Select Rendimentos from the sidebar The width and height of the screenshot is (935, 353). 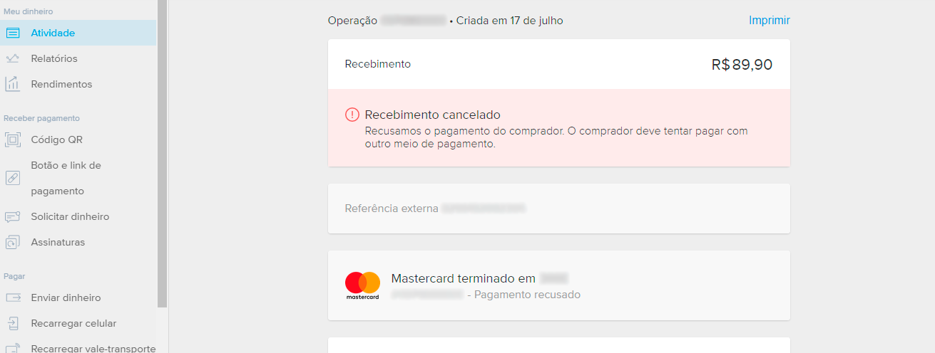pyautogui.click(x=61, y=84)
